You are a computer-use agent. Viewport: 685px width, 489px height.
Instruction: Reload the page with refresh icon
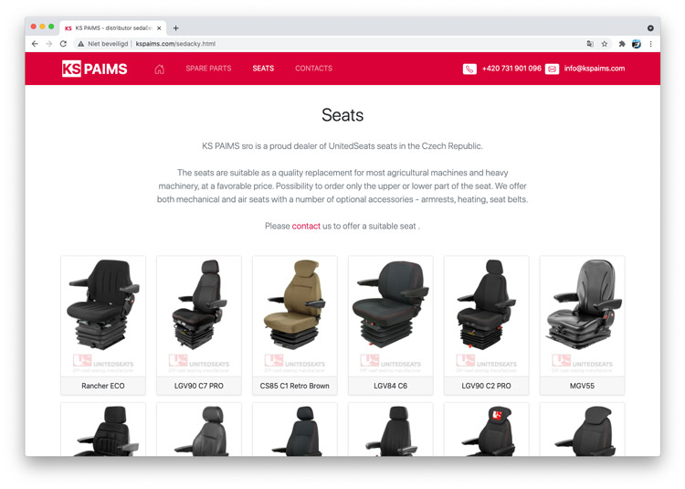[63, 44]
